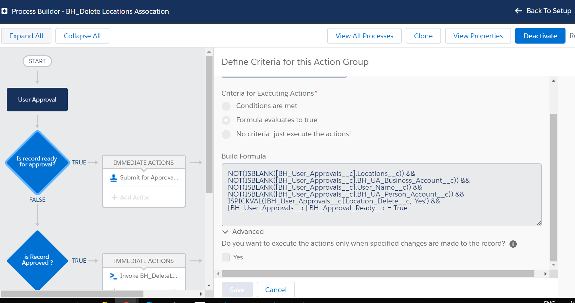This screenshot has height=303, width=575.
Task: Click the criteria panel horizontal scrollbar
Action: click(x=378, y=274)
